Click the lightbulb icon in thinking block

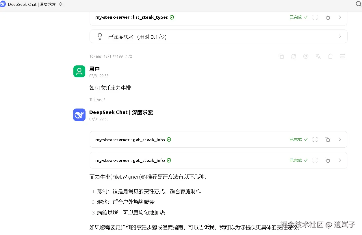(x=100, y=36)
